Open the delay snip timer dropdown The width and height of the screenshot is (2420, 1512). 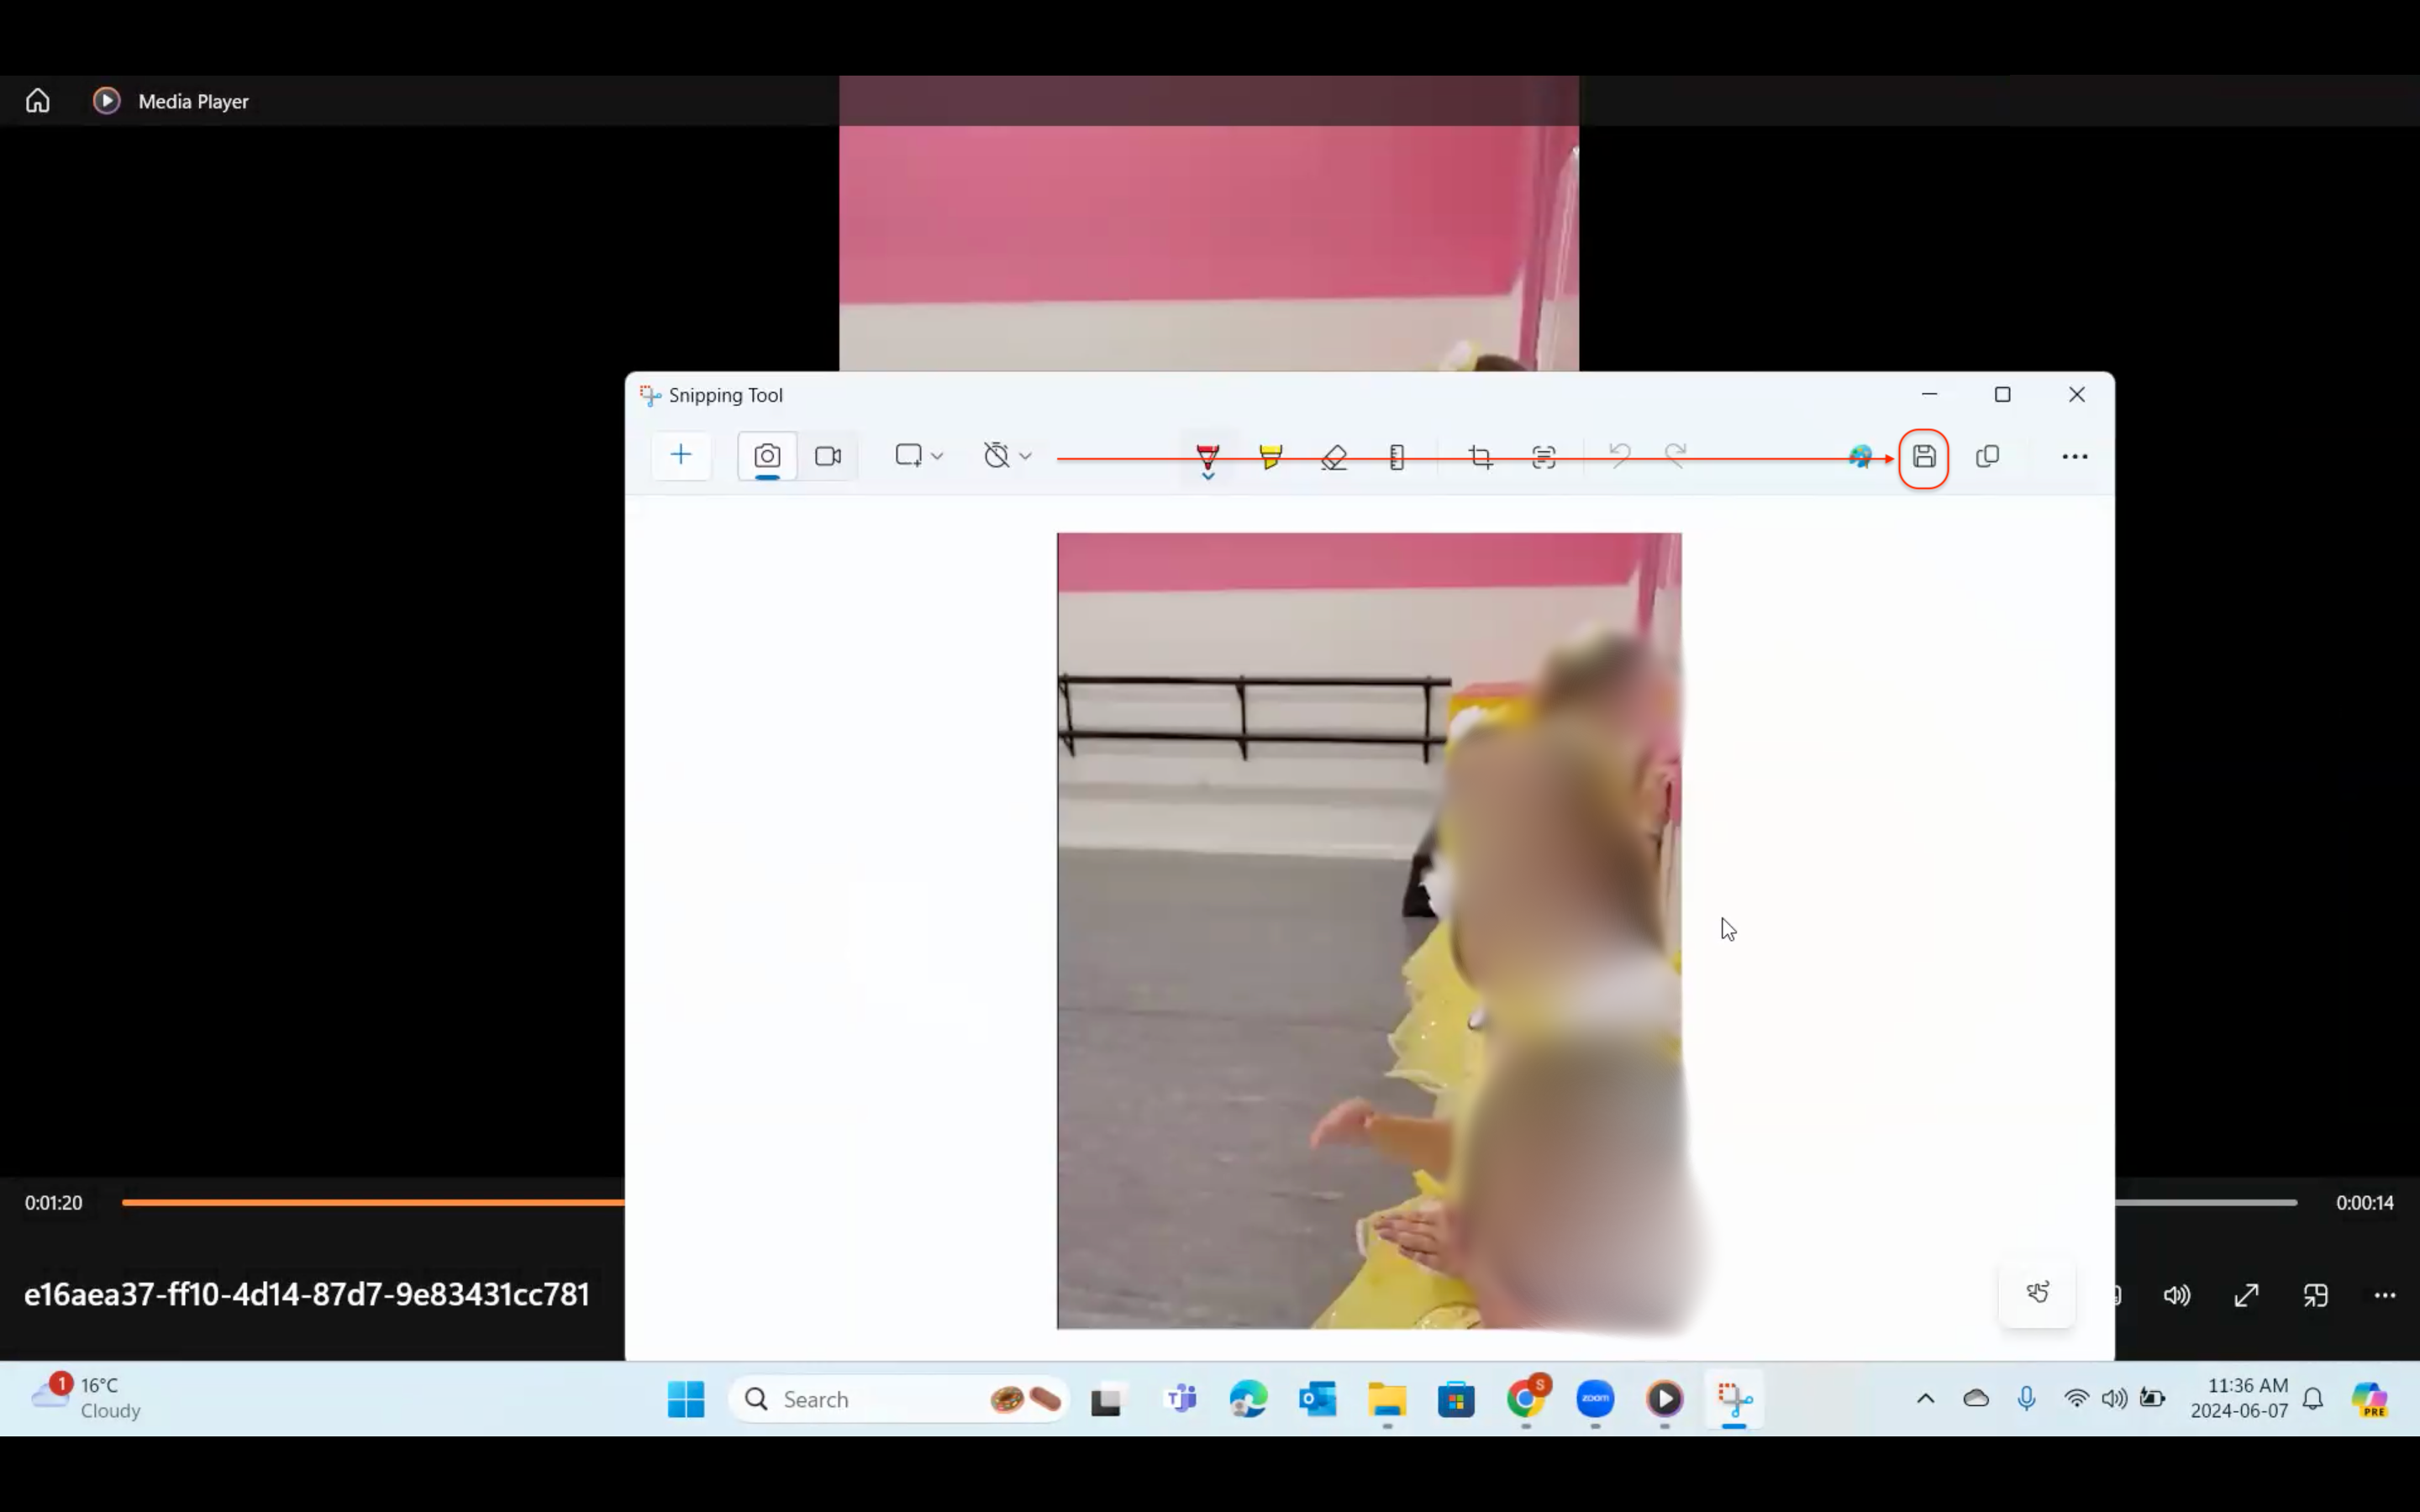coord(1007,456)
